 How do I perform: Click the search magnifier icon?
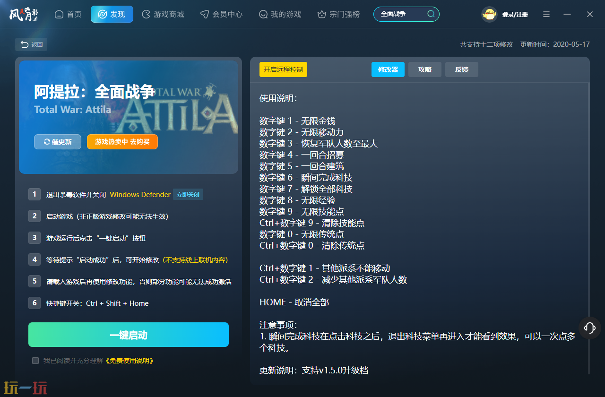[x=431, y=14]
